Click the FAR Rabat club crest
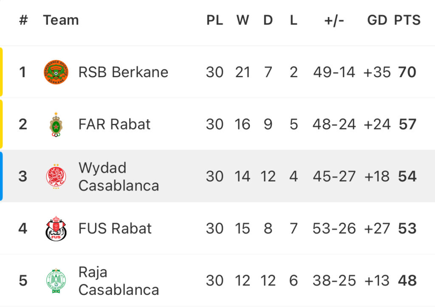Viewport: 435px width, 308px height. (x=56, y=124)
